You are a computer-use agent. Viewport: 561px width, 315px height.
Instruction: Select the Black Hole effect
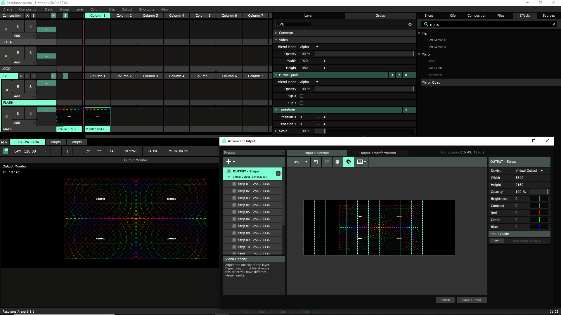pos(435,68)
